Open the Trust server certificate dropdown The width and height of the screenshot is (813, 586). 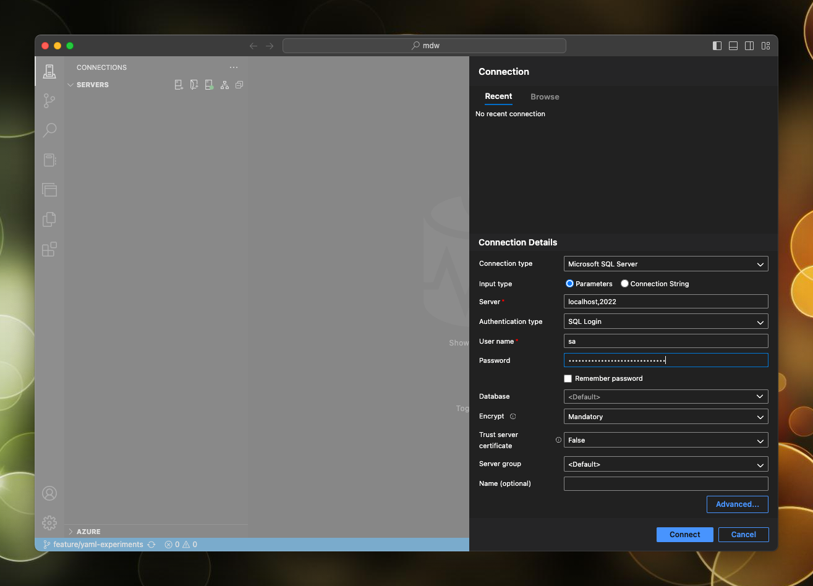coord(666,440)
